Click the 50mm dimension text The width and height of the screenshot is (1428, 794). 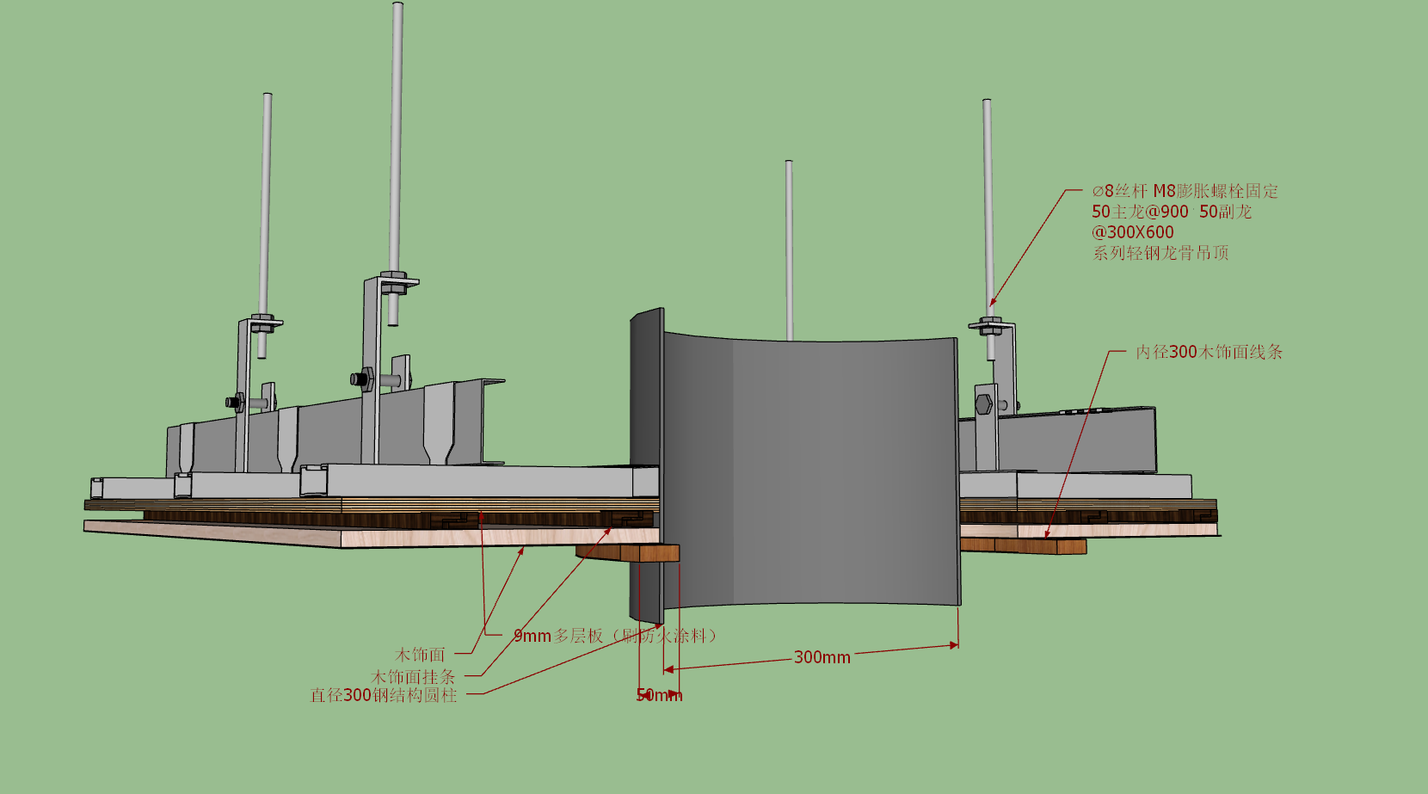[659, 695]
